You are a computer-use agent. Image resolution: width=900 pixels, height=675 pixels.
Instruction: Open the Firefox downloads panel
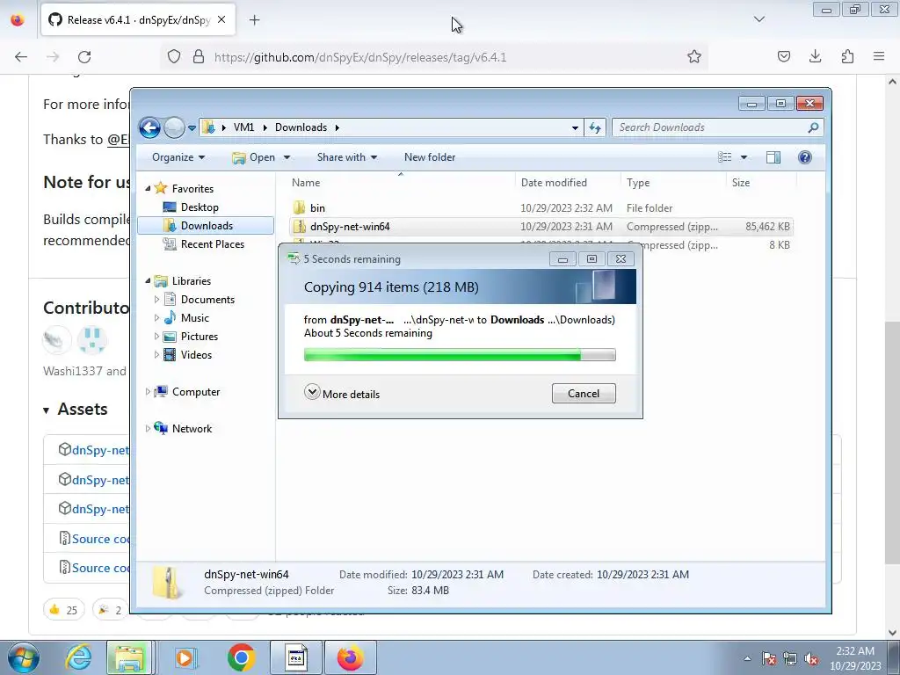tap(816, 56)
